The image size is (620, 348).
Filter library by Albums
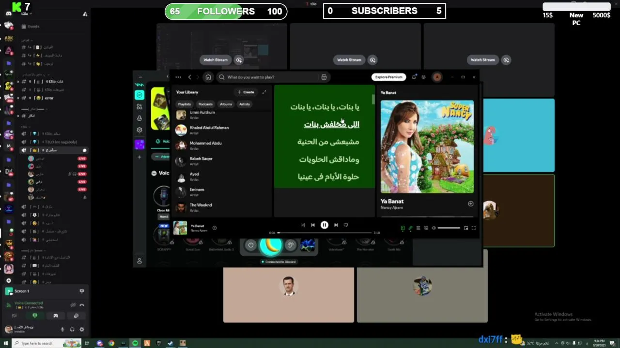pos(226,104)
